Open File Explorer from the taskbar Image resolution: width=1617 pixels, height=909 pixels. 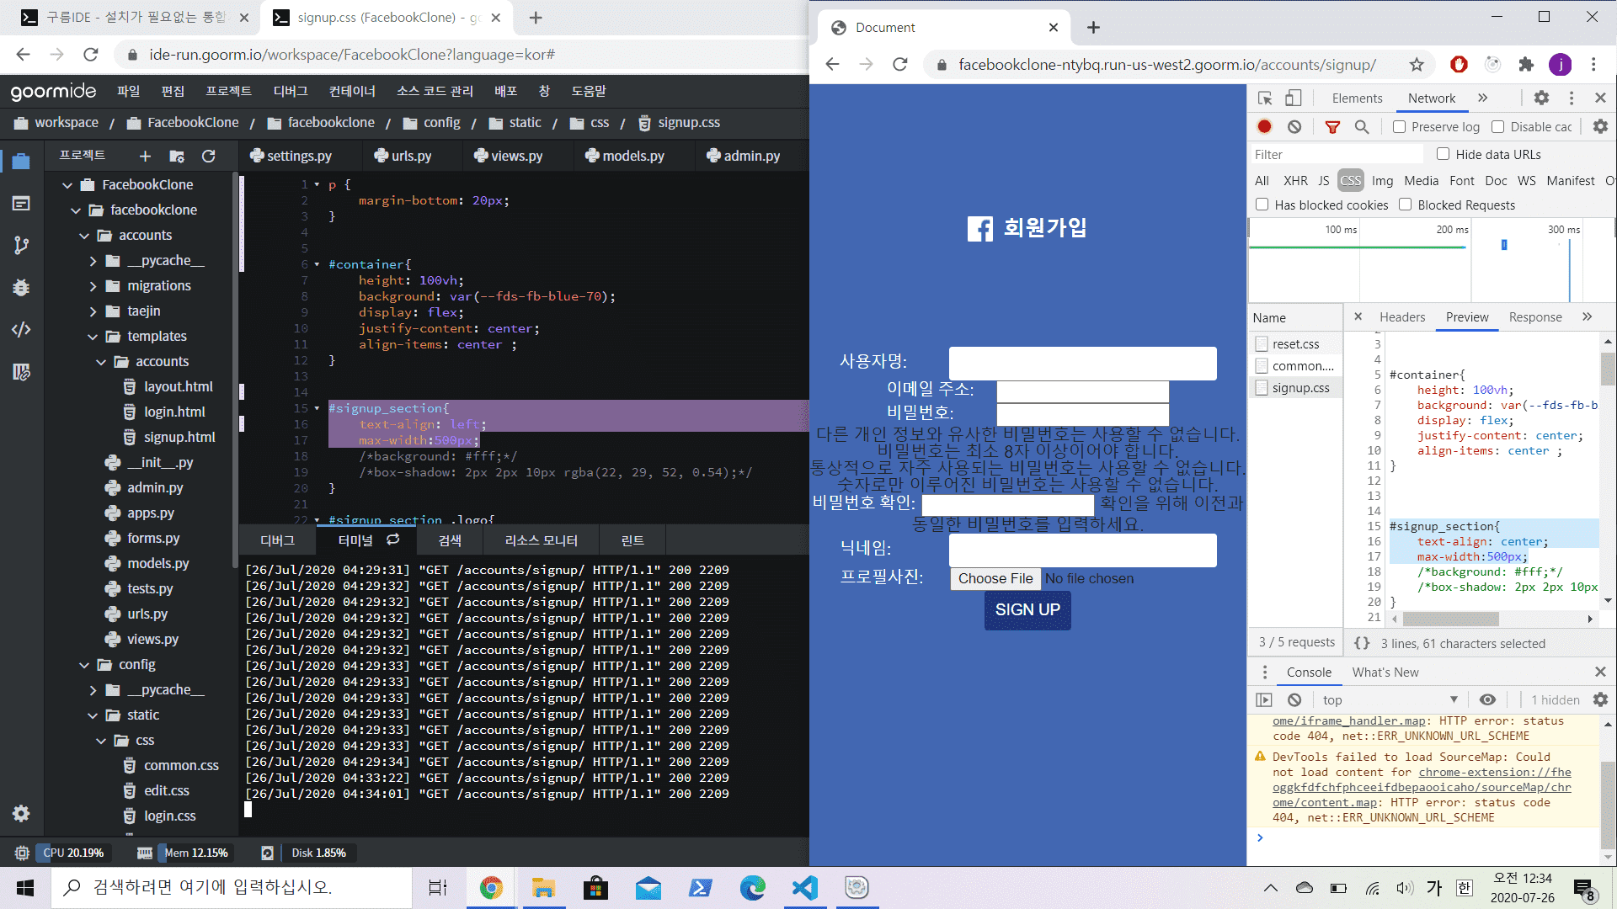[543, 887]
